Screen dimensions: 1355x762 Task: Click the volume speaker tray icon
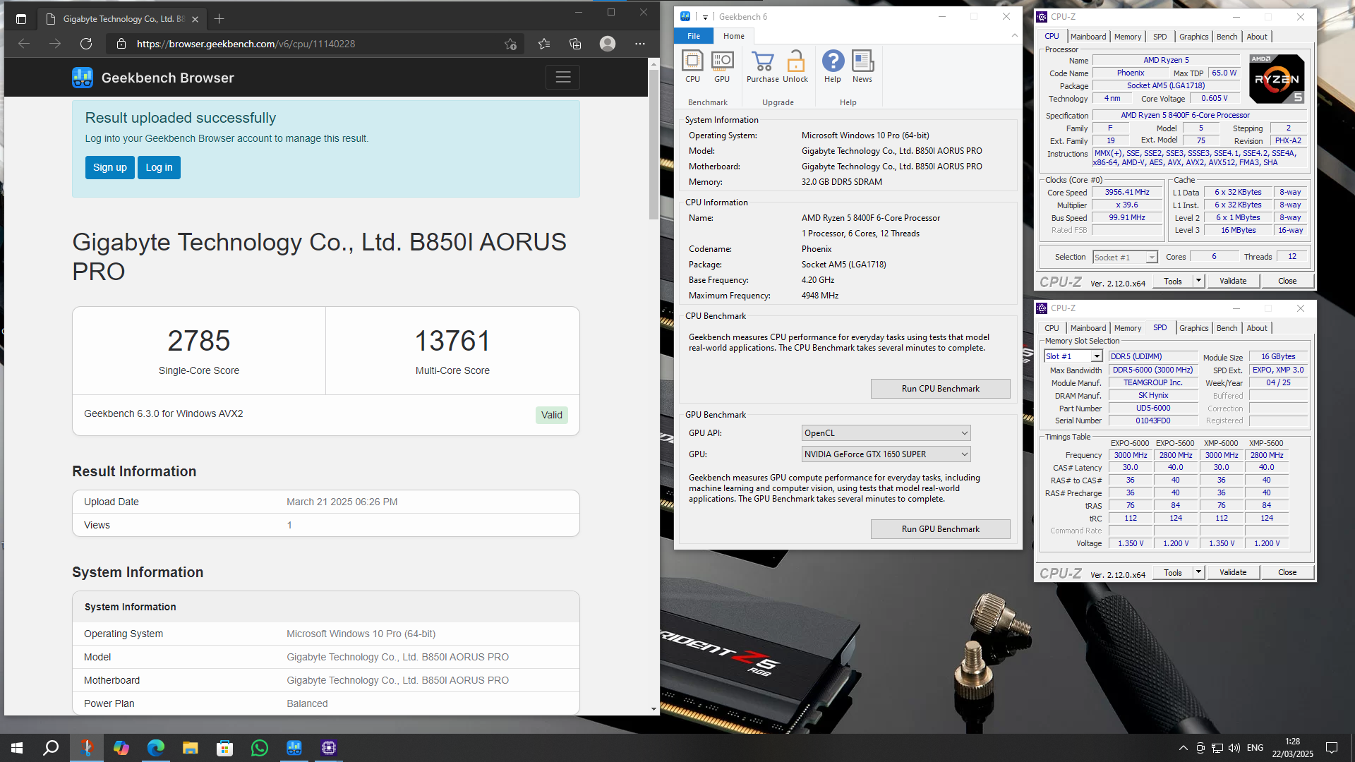pyautogui.click(x=1234, y=748)
